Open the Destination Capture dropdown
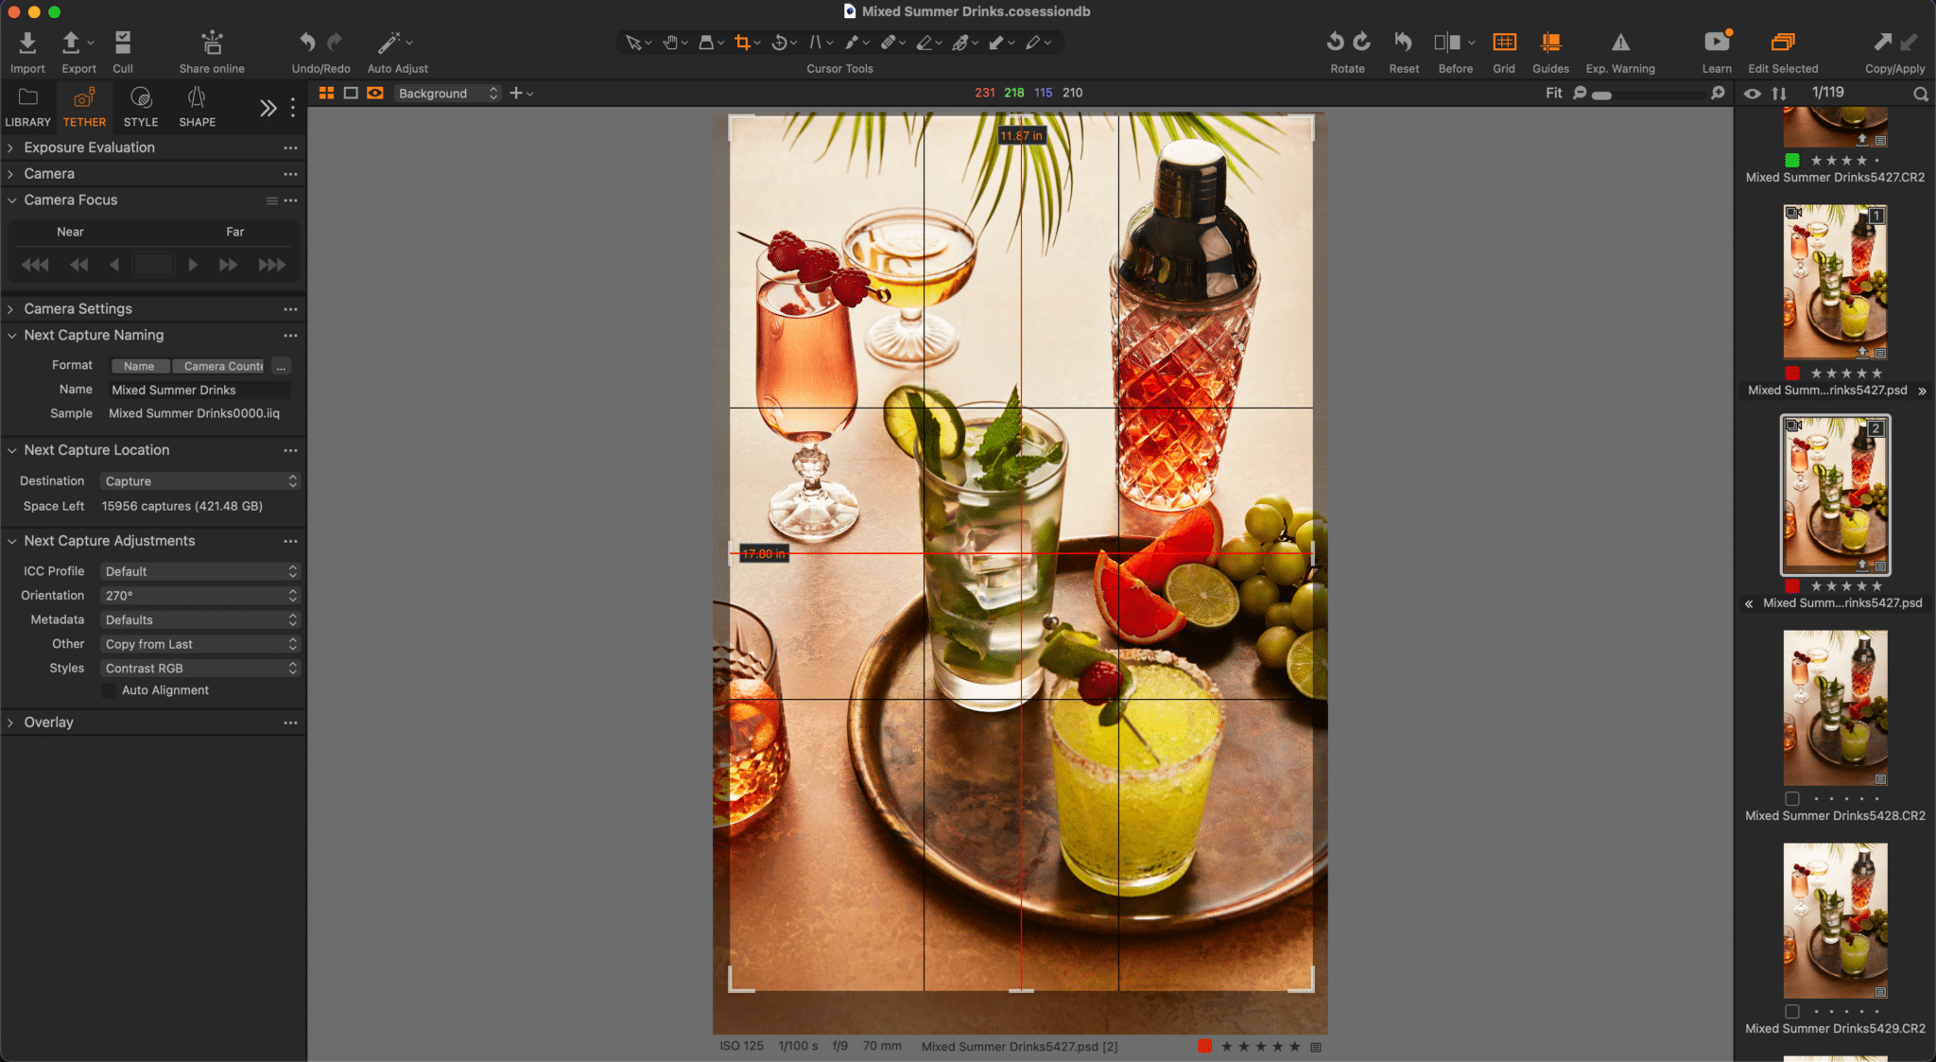Screen dimensions: 1936x1062 (200, 481)
